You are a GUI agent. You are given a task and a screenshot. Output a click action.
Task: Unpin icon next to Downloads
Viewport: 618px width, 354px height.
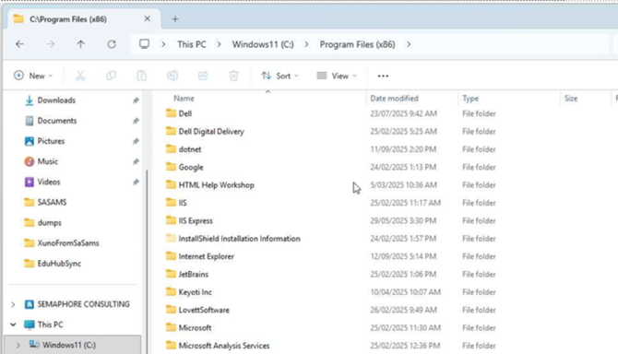[x=136, y=100]
